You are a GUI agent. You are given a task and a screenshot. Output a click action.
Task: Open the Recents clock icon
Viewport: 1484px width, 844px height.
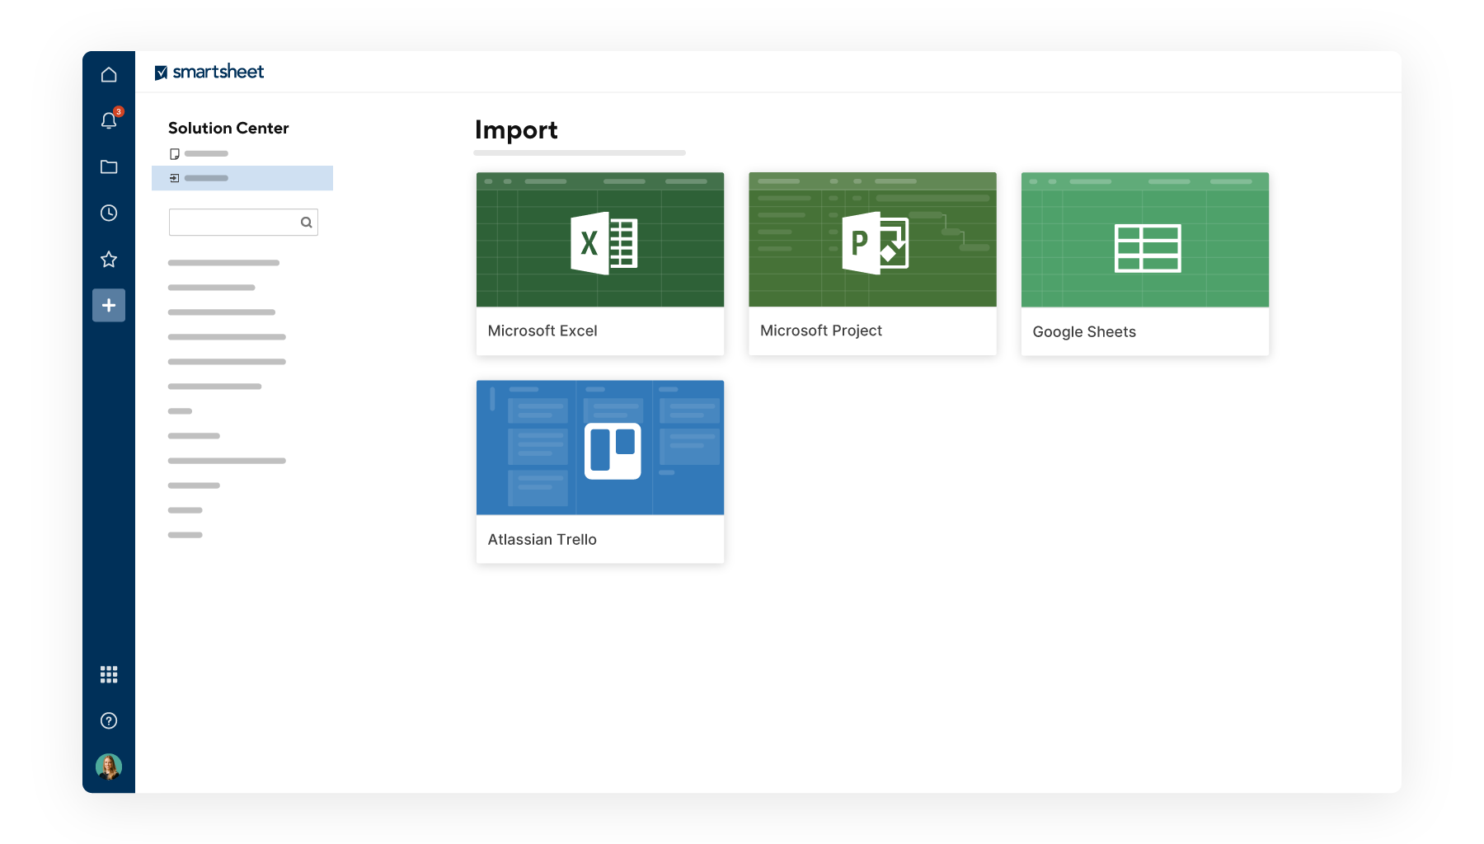click(109, 213)
